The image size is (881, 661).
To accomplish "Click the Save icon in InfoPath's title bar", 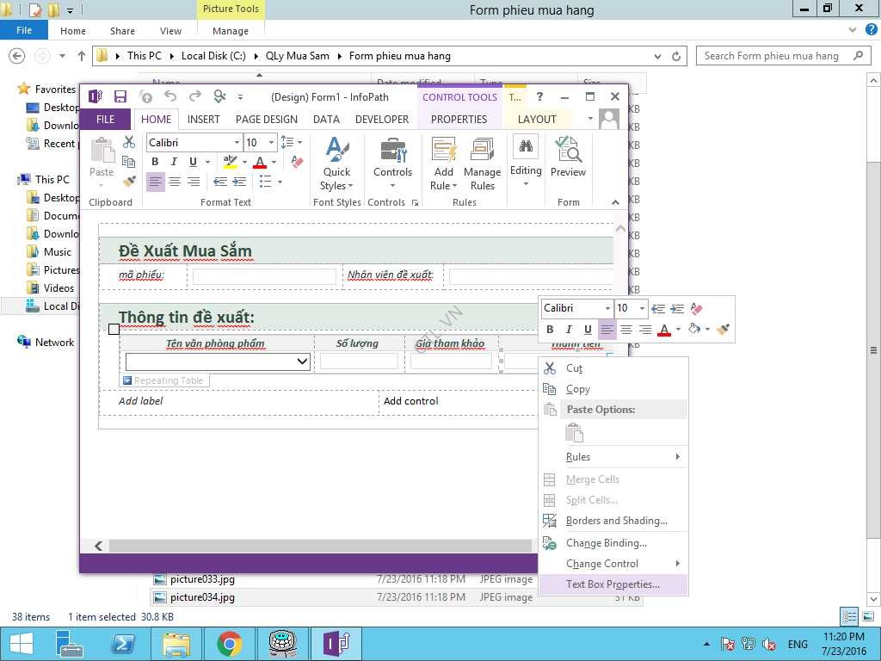I will tap(120, 97).
